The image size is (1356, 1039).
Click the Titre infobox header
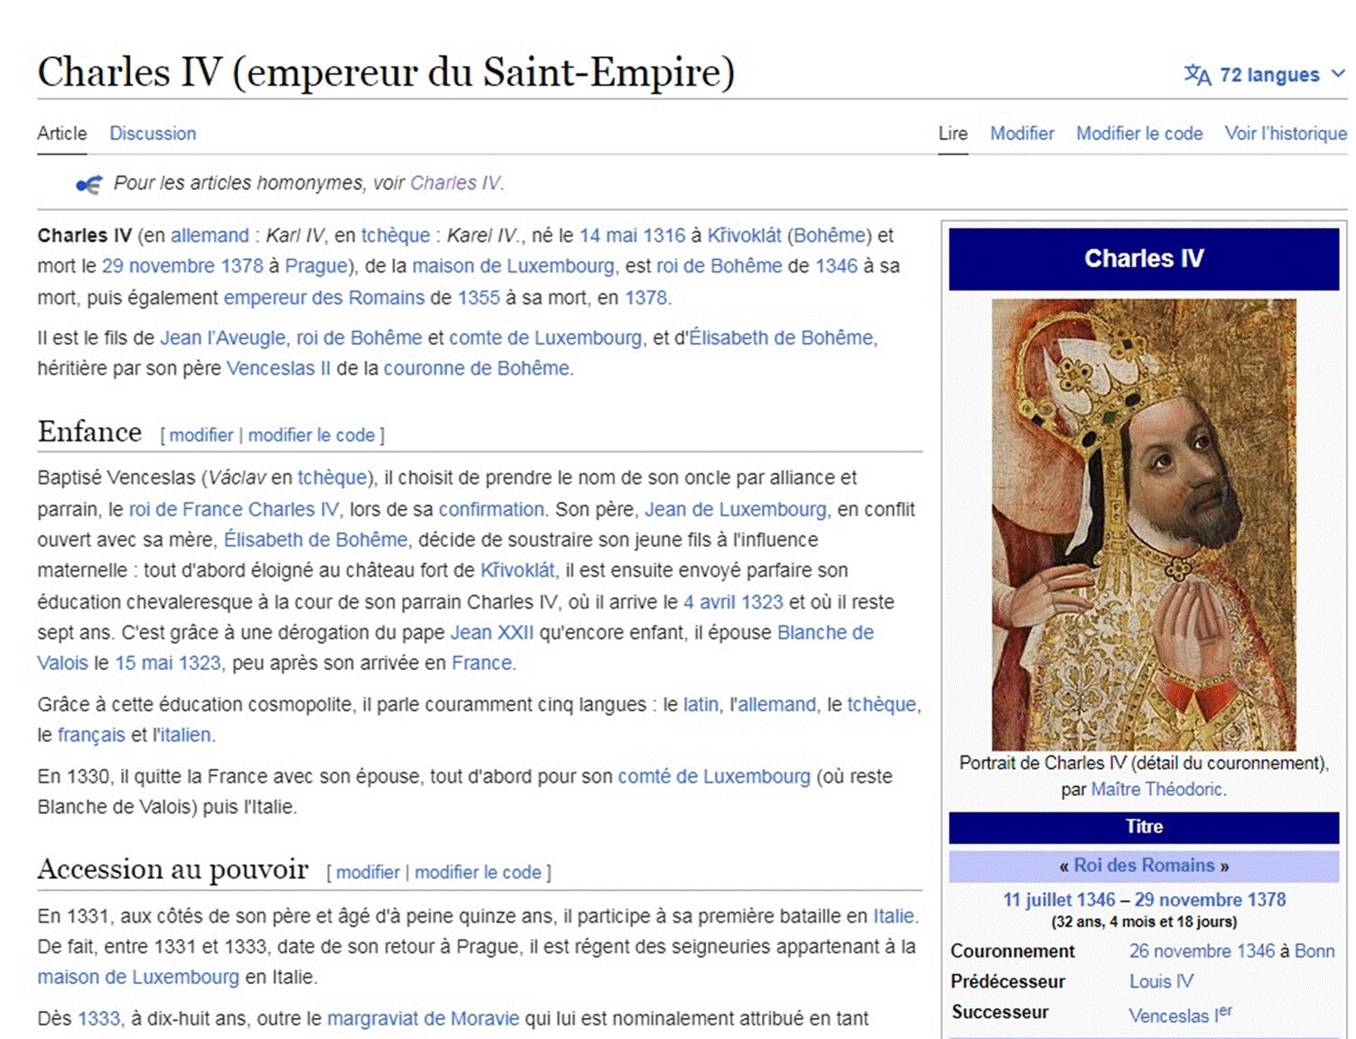click(1144, 827)
